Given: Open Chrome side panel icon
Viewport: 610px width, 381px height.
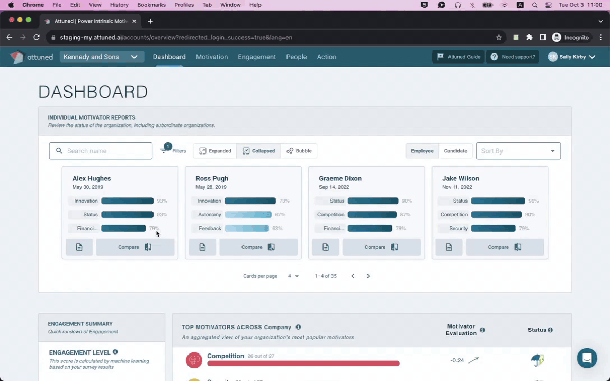Looking at the screenshot, I should (543, 38).
